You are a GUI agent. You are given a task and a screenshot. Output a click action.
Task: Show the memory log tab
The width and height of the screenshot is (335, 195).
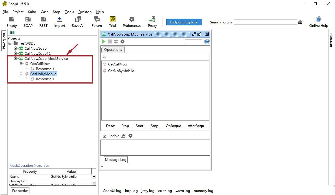coord(203,191)
